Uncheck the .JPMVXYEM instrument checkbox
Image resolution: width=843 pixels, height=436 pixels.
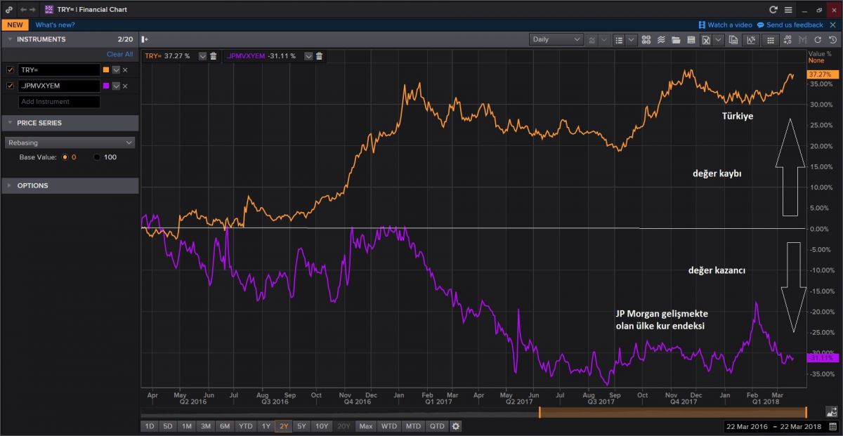point(10,86)
